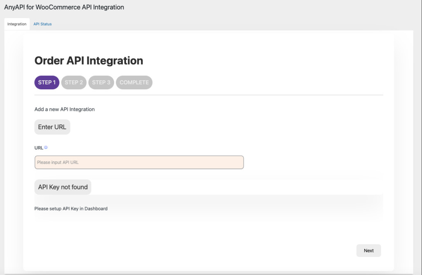
Task: Select the STEP 3 stage badge
Action: pyautogui.click(x=101, y=82)
